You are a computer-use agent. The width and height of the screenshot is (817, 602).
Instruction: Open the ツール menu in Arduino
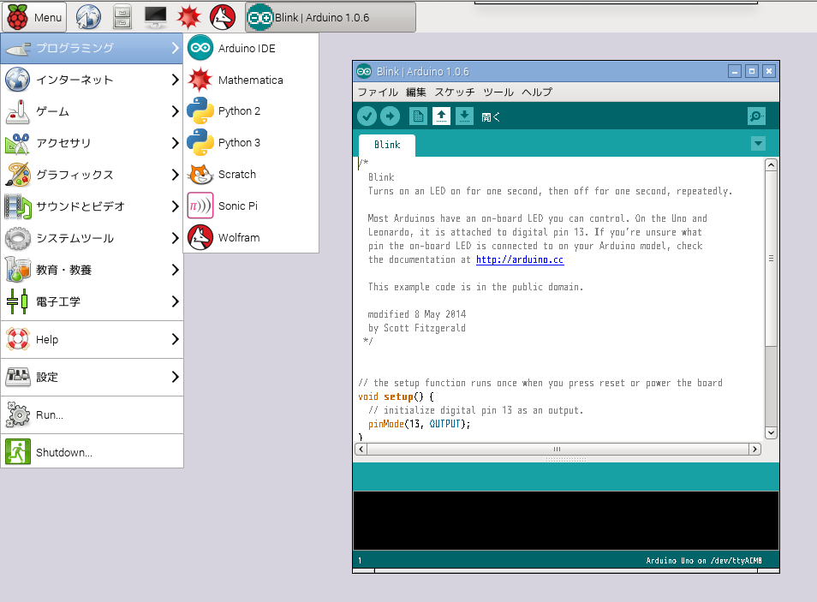tap(498, 92)
